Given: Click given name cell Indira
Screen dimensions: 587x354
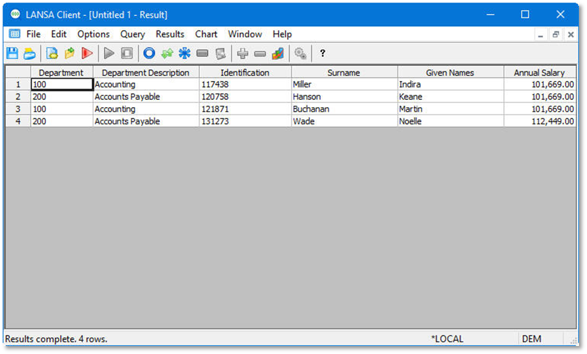Looking at the screenshot, I should (x=451, y=85).
